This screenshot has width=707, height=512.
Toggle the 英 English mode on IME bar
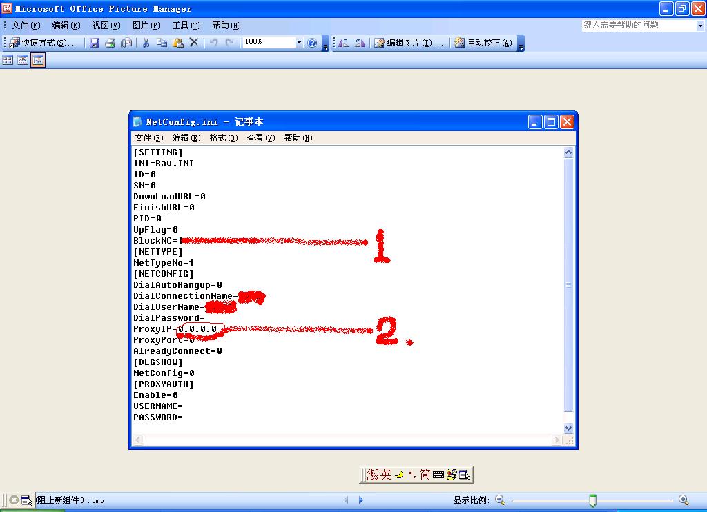pyautogui.click(x=385, y=475)
